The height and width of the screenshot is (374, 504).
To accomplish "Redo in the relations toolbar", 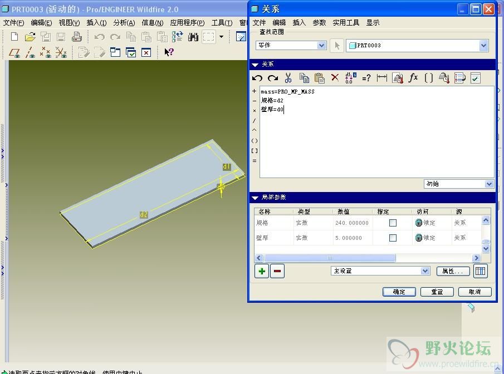I will tap(273, 78).
